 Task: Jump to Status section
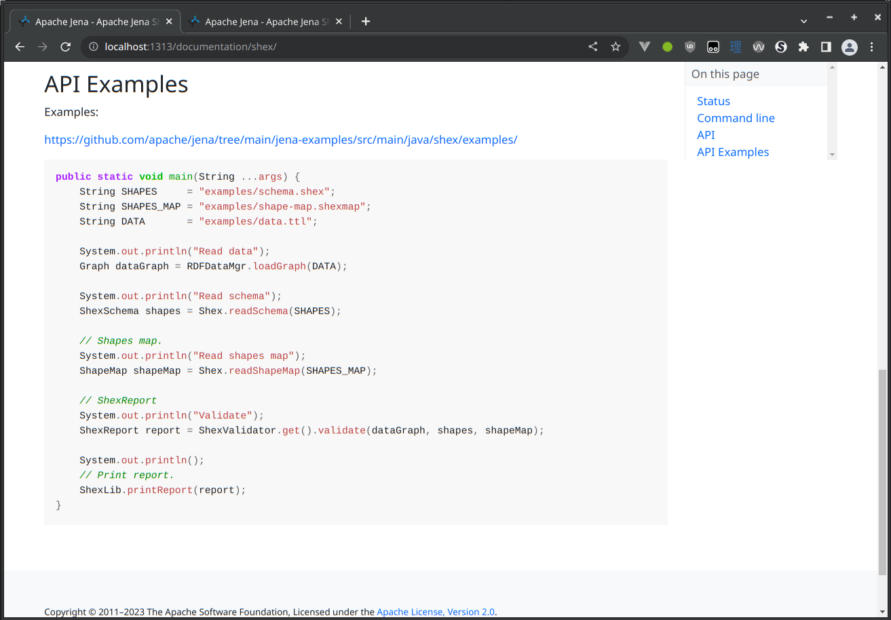pyautogui.click(x=714, y=101)
